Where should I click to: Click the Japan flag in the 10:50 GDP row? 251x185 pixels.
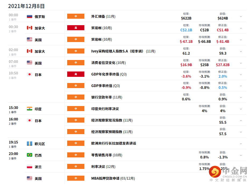30,74
